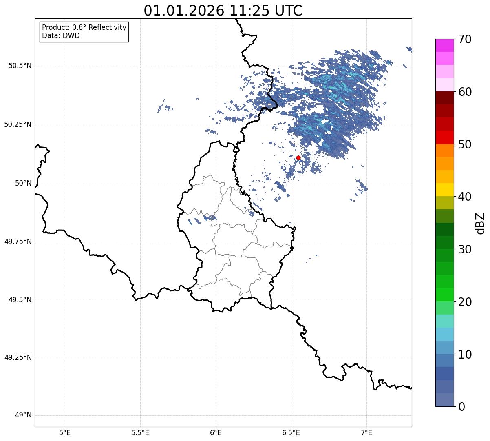490x441 pixels.
Task: Click the latitude label 50.5°N
Action: pyautogui.click(x=20, y=66)
